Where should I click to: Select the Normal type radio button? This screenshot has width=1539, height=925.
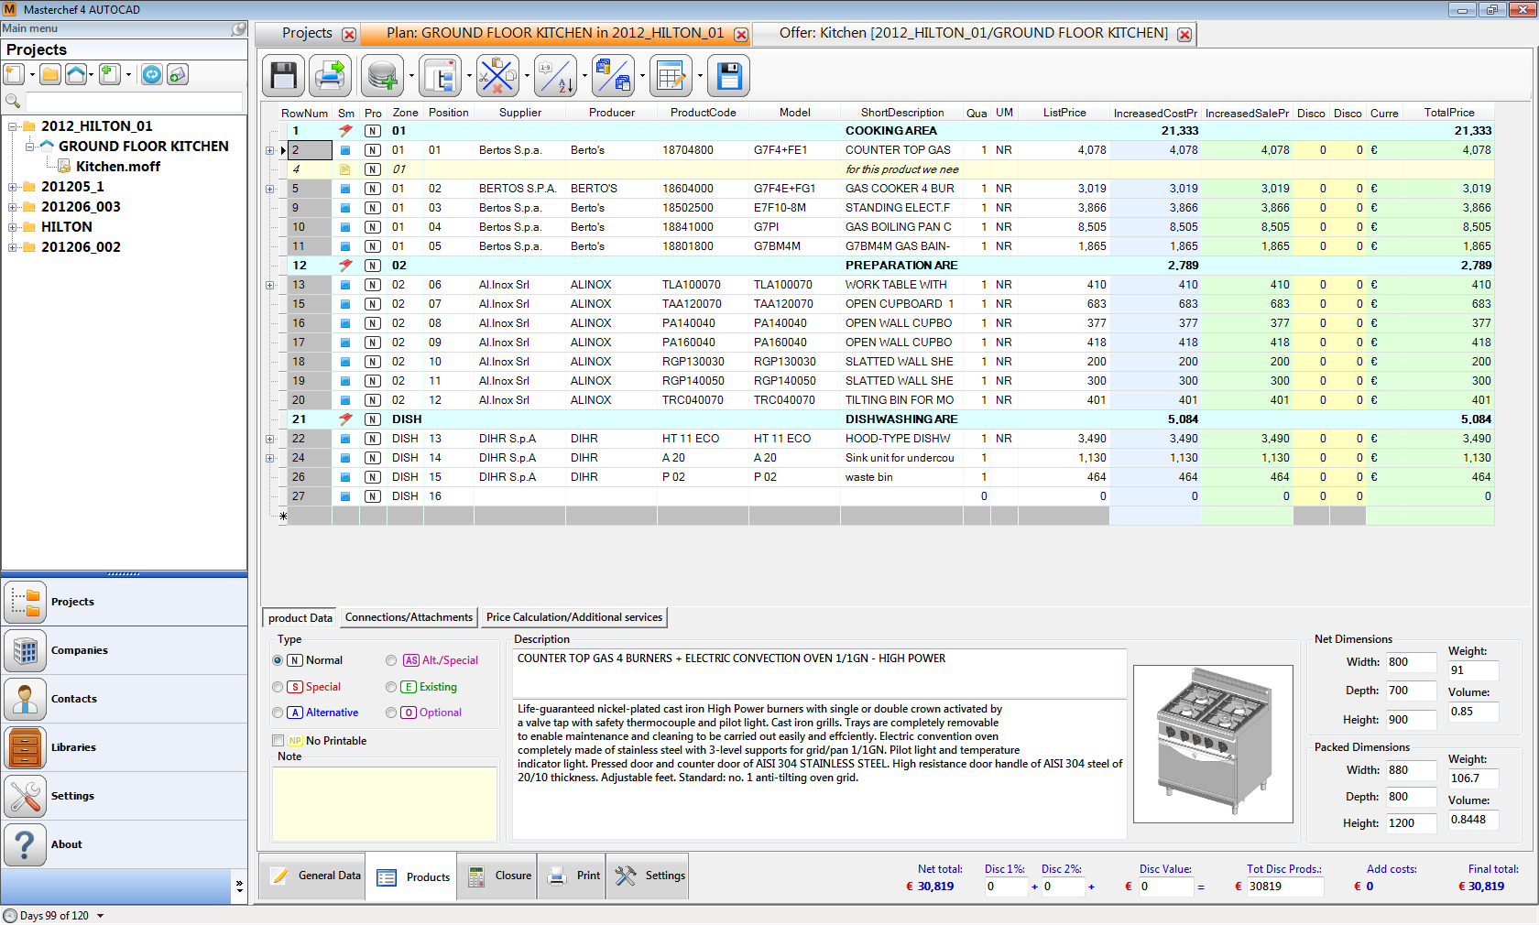pyautogui.click(x=278, y=660)
